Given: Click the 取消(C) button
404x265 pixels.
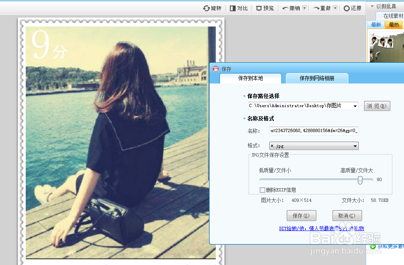Looking at the screenshot, I should click(347, 216).
